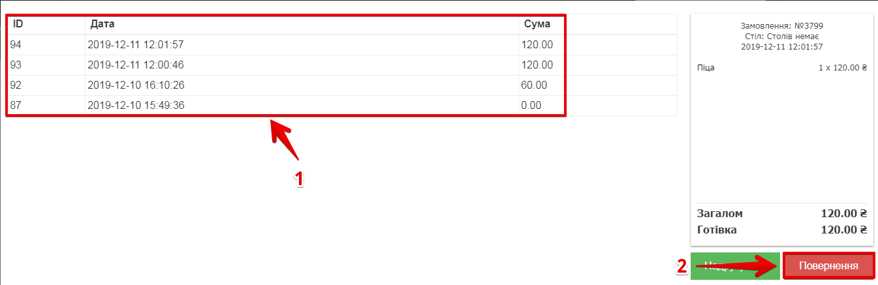Click table date 2019-12-11 12:01:57
Viewport: 878px width, 285px height.
pos(135,45)
